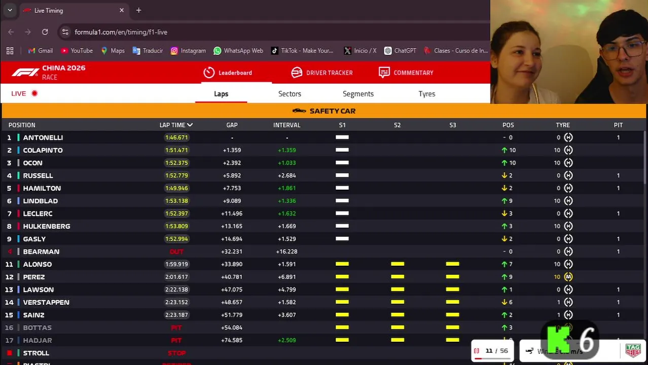Reload the formula1.com page
Viewport: 648px width, 365px height.
pyautogui.click(x=45, y=32)
